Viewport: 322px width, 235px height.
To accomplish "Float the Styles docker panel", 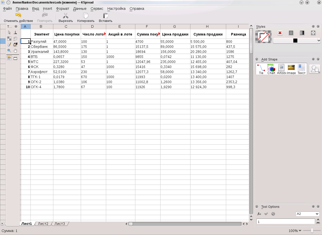I will (313, 26).
